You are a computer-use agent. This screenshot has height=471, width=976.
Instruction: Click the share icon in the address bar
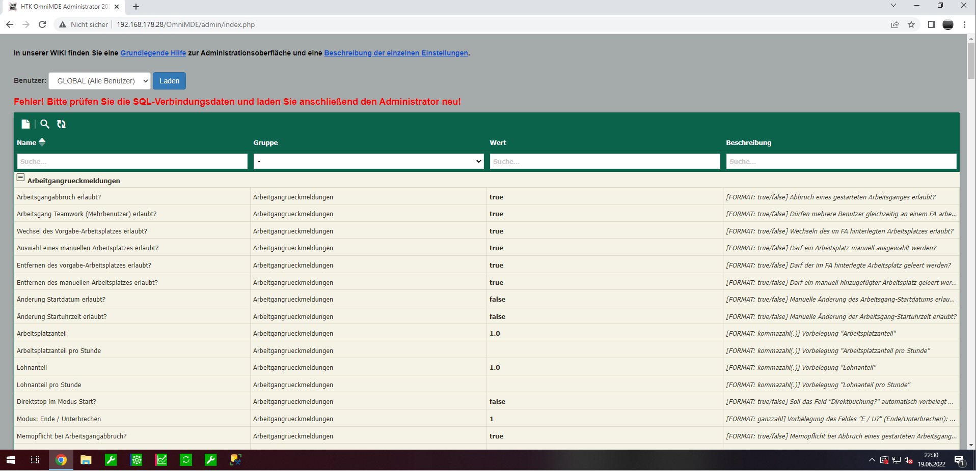(x=894, y=24)
